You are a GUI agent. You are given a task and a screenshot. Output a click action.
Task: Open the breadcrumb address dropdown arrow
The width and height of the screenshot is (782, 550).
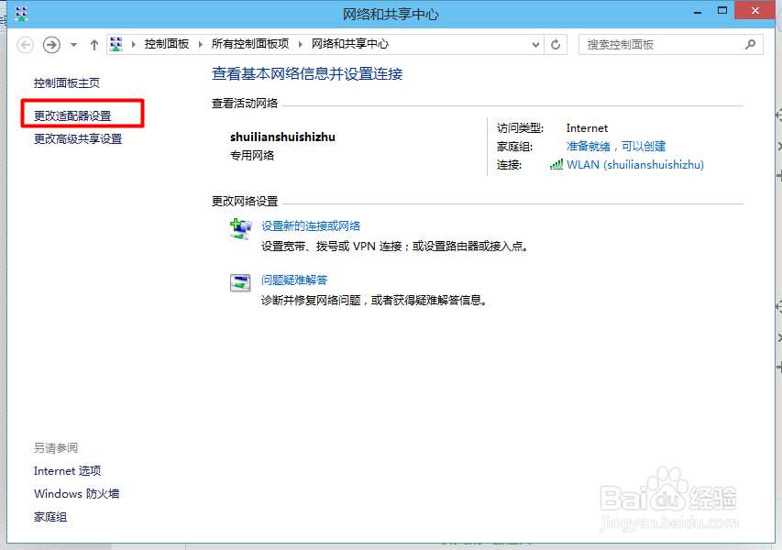(x=534, y=43)
